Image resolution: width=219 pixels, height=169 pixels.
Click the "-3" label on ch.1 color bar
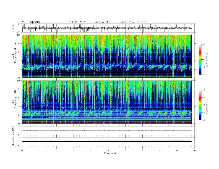204,44
